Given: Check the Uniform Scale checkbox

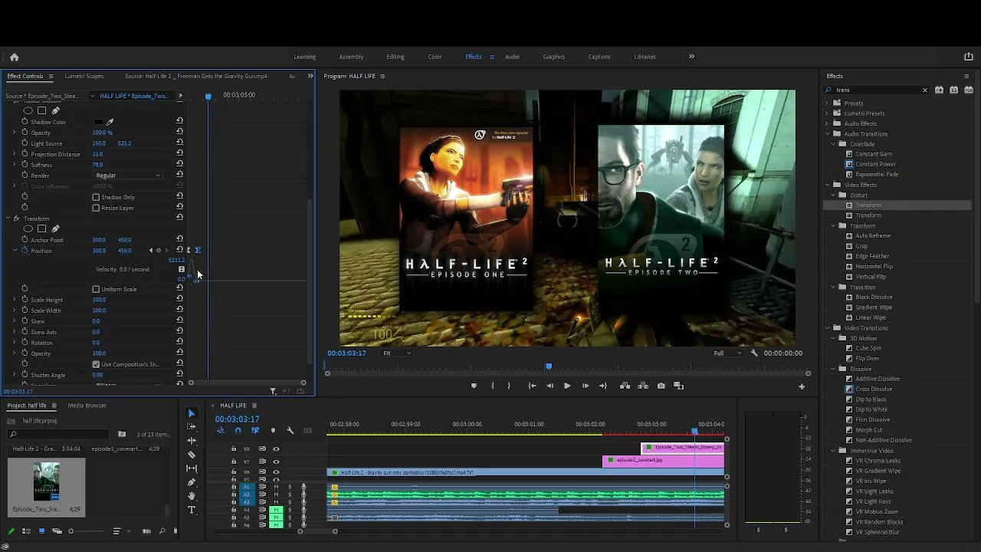Looking at the screenshot, I should (x=96, y=289).
